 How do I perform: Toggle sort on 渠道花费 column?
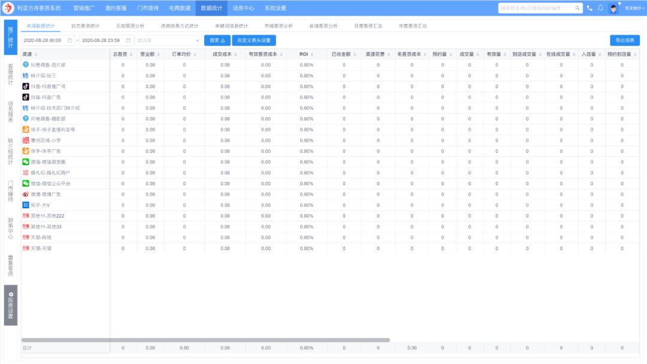click(389, 54)
